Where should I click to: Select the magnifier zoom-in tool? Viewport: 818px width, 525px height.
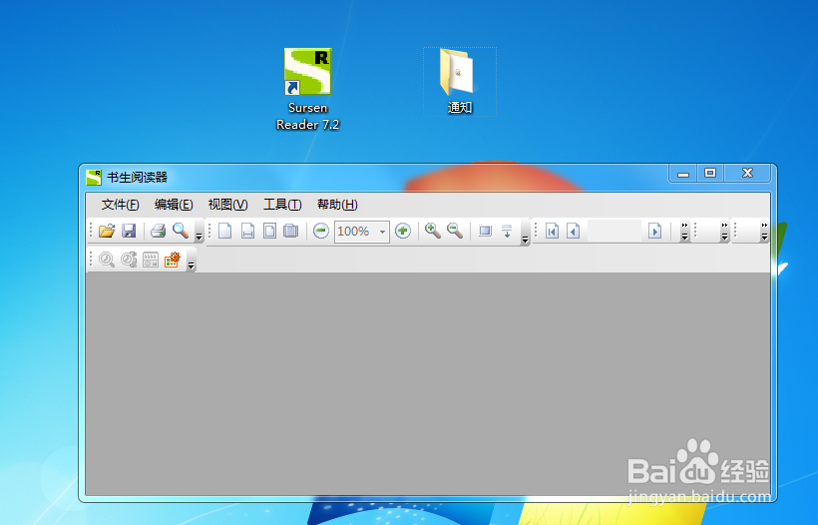[x=433, y=231]
